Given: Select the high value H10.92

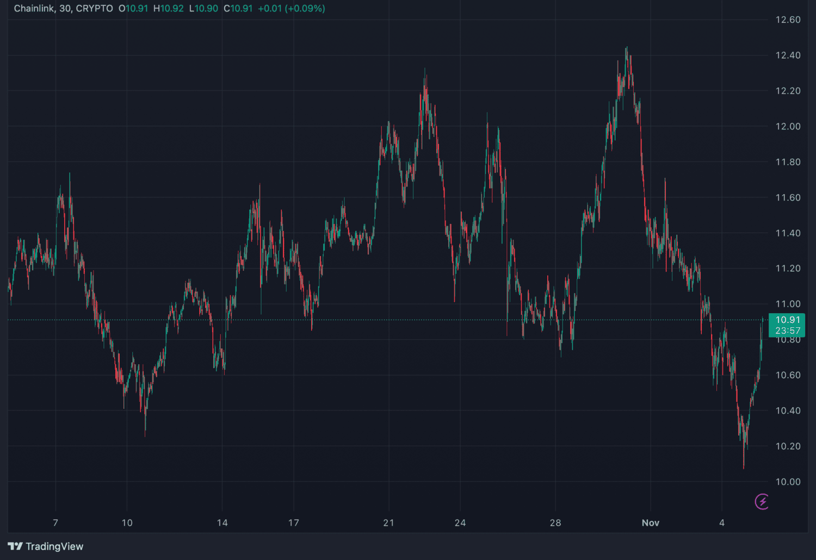Looking at the screenshot, I should (x=169, y=9).
